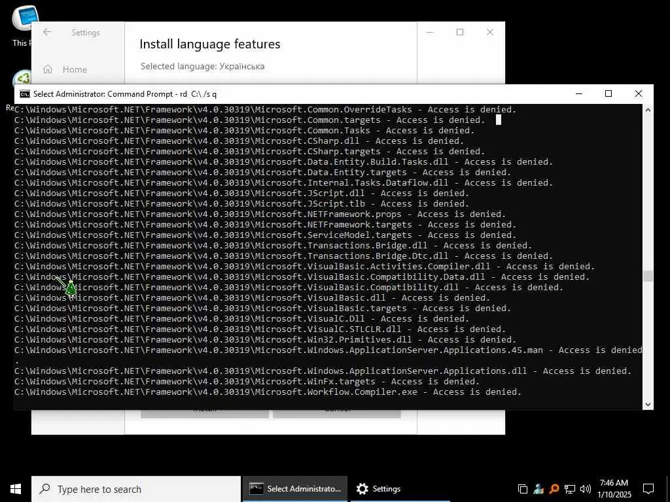The image size is (670, 502).
Task: Click the Microsoft.VisualBasic.Activities.Compiler.dll line
Action: 304,267
